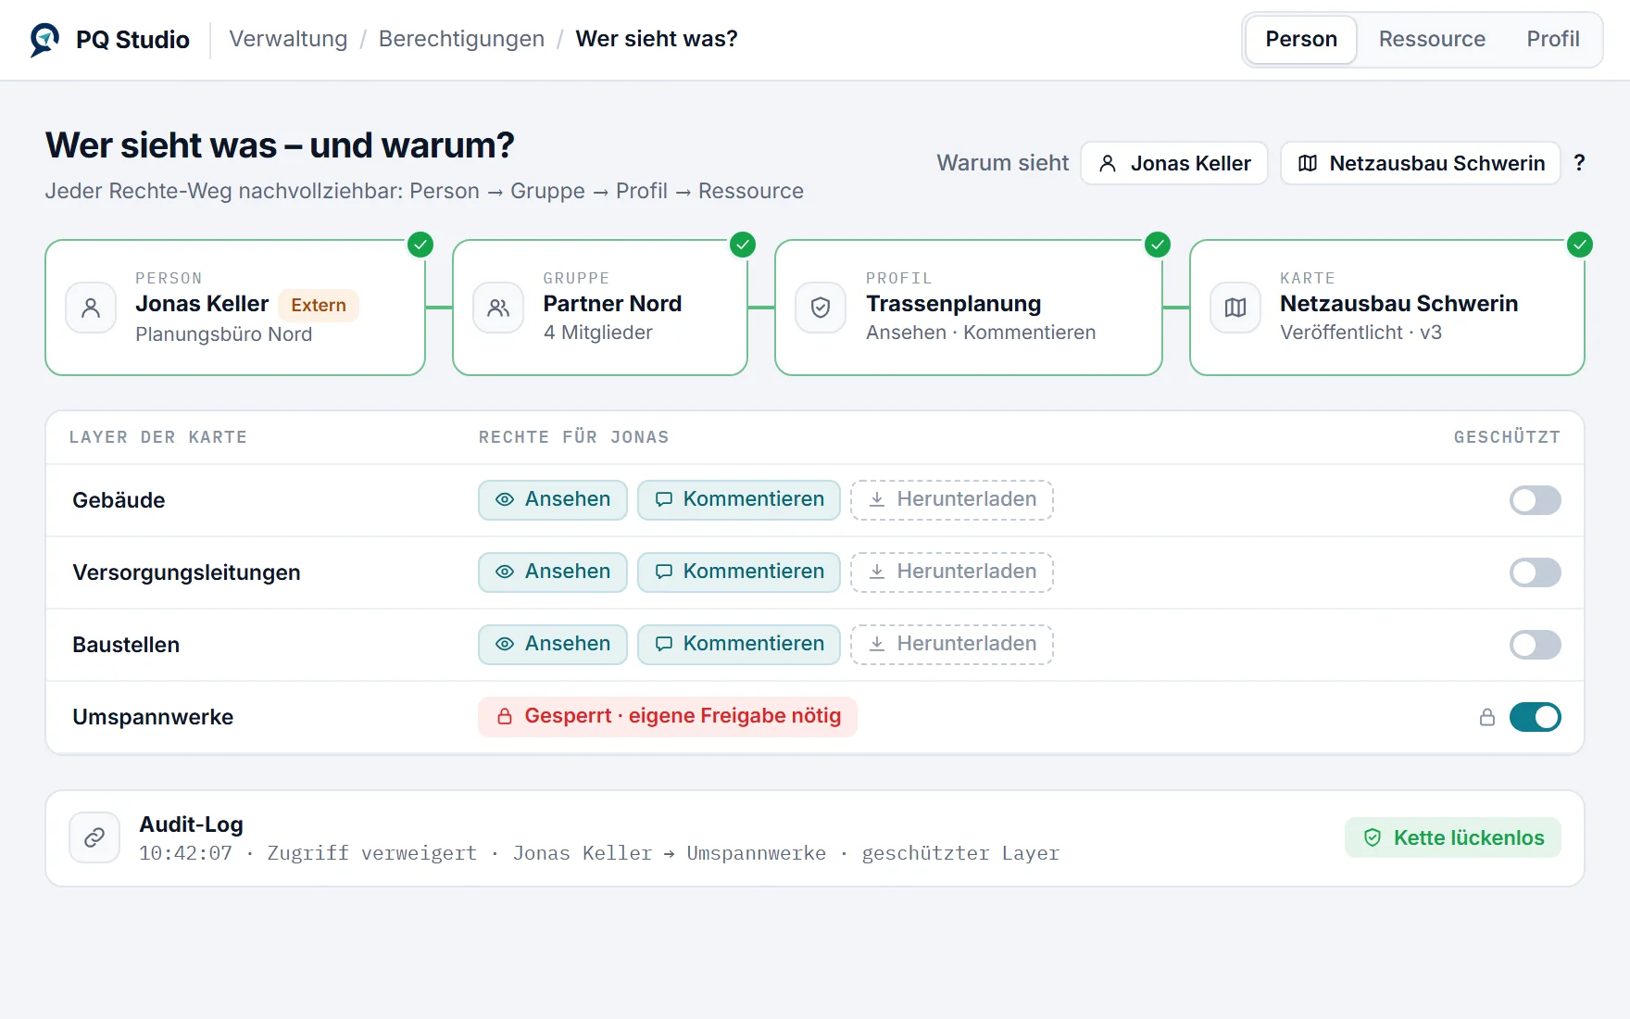Click the Audit-Log entry text

(599, 853)
